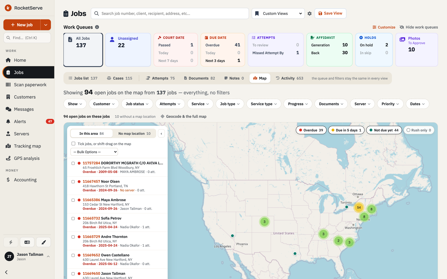Open the Custom Views dropdown
This screenshot has width=447, height=279.
278,13
